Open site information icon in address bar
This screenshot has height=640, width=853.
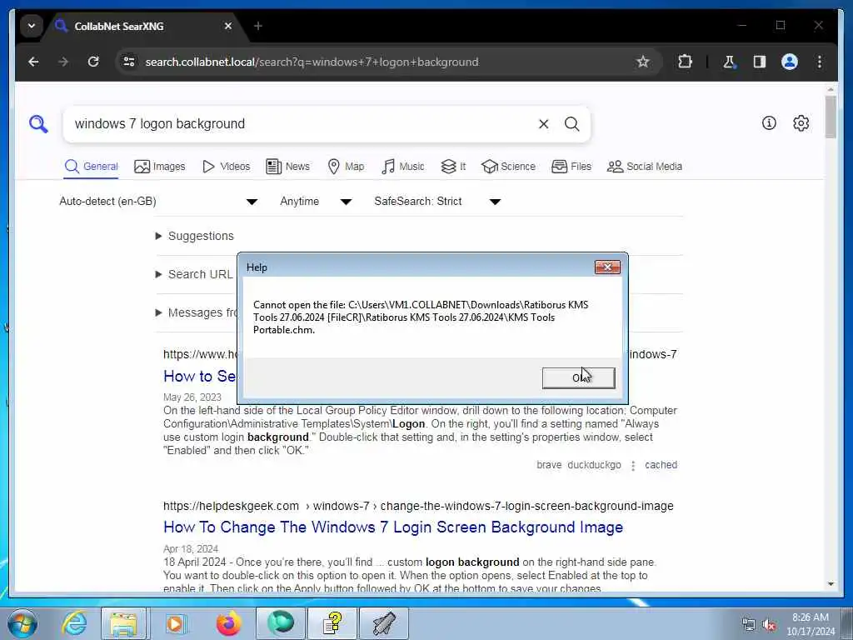point(129,62)
